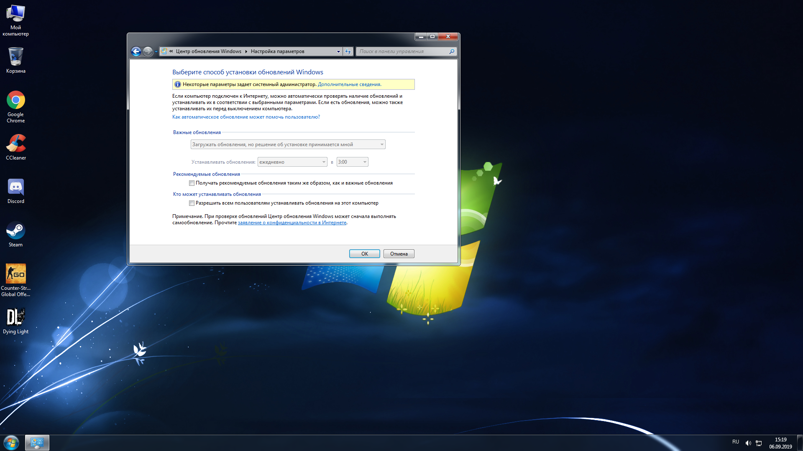The height and width of the screenshot is (451, 803).
Task: Click OK to confirm update settings
Action: coord(365,253)
